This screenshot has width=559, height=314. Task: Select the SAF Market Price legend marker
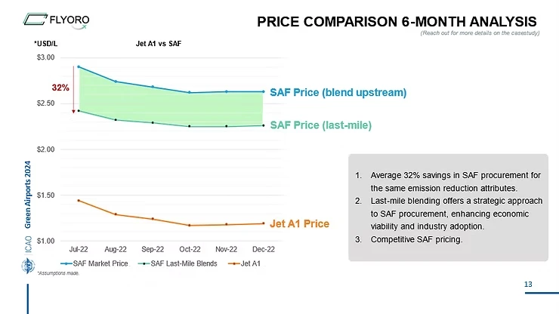pyautogui.click(x=66, y=263)
